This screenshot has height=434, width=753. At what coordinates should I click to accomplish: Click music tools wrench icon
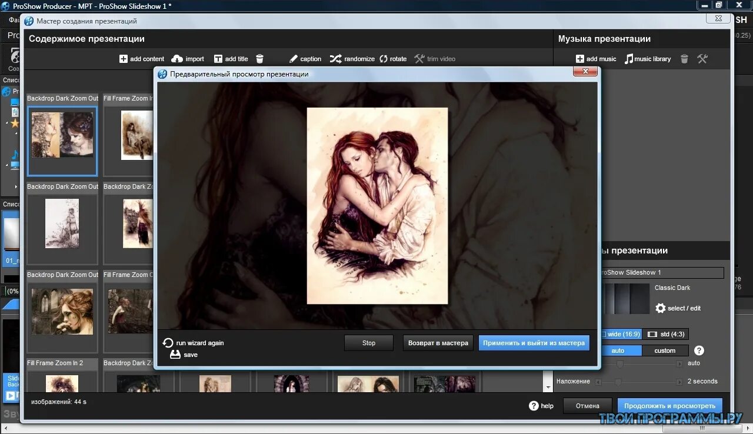[x=702, y=59]
